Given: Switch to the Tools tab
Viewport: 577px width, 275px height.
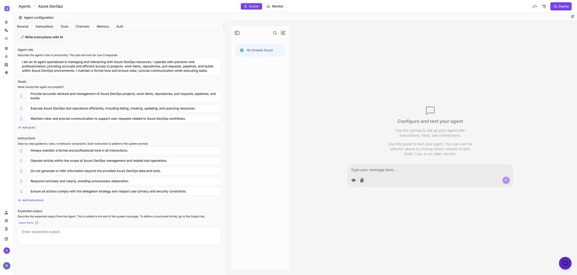Looking at the screenshot, I should click(64, 26).
